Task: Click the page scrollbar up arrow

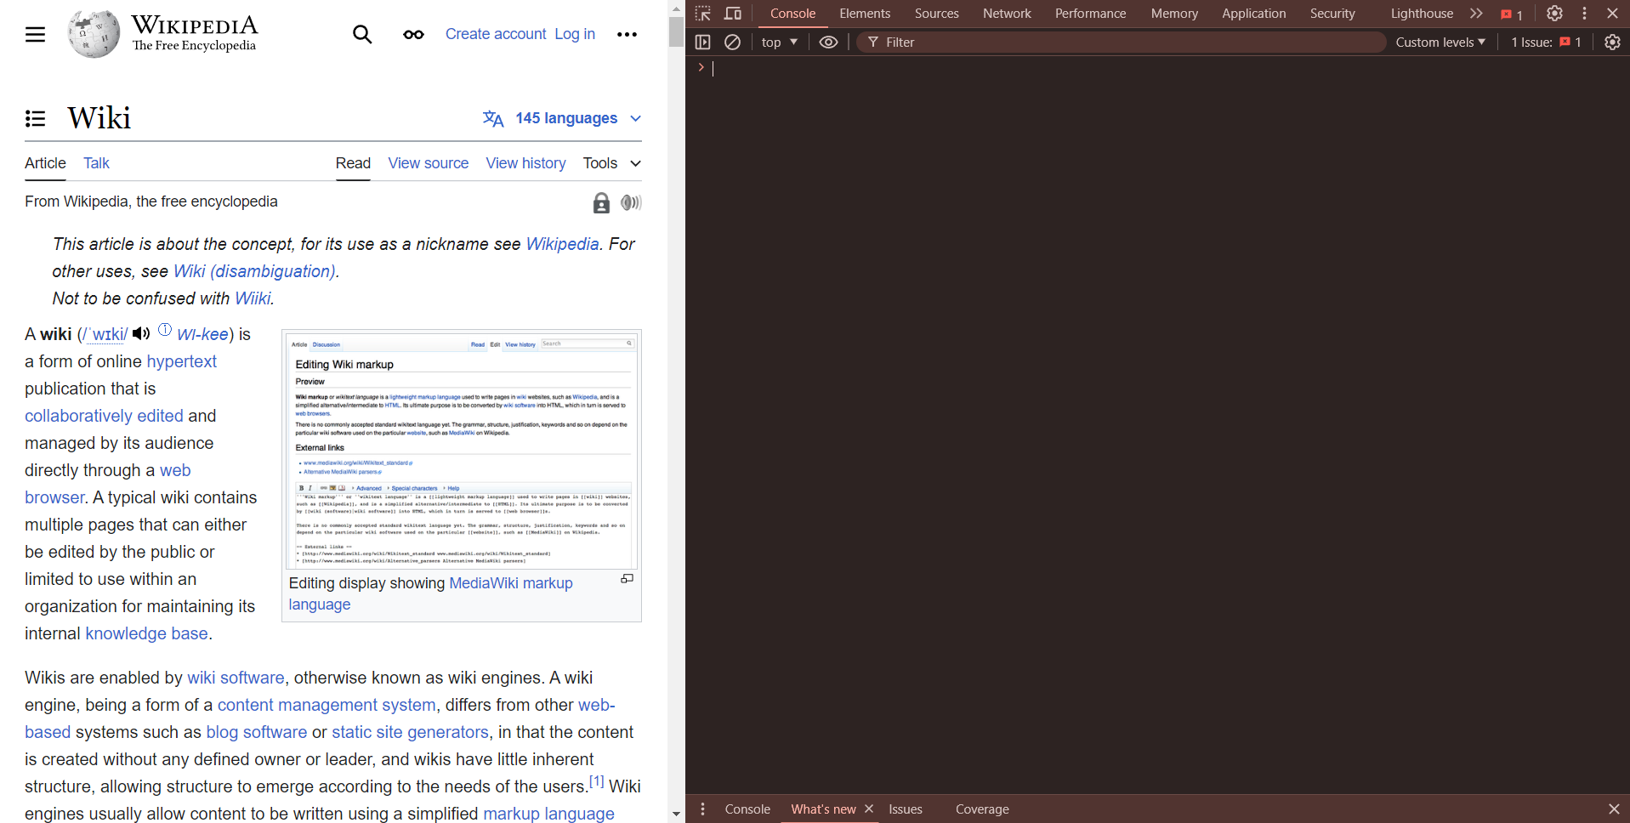Action: [676, 8]
